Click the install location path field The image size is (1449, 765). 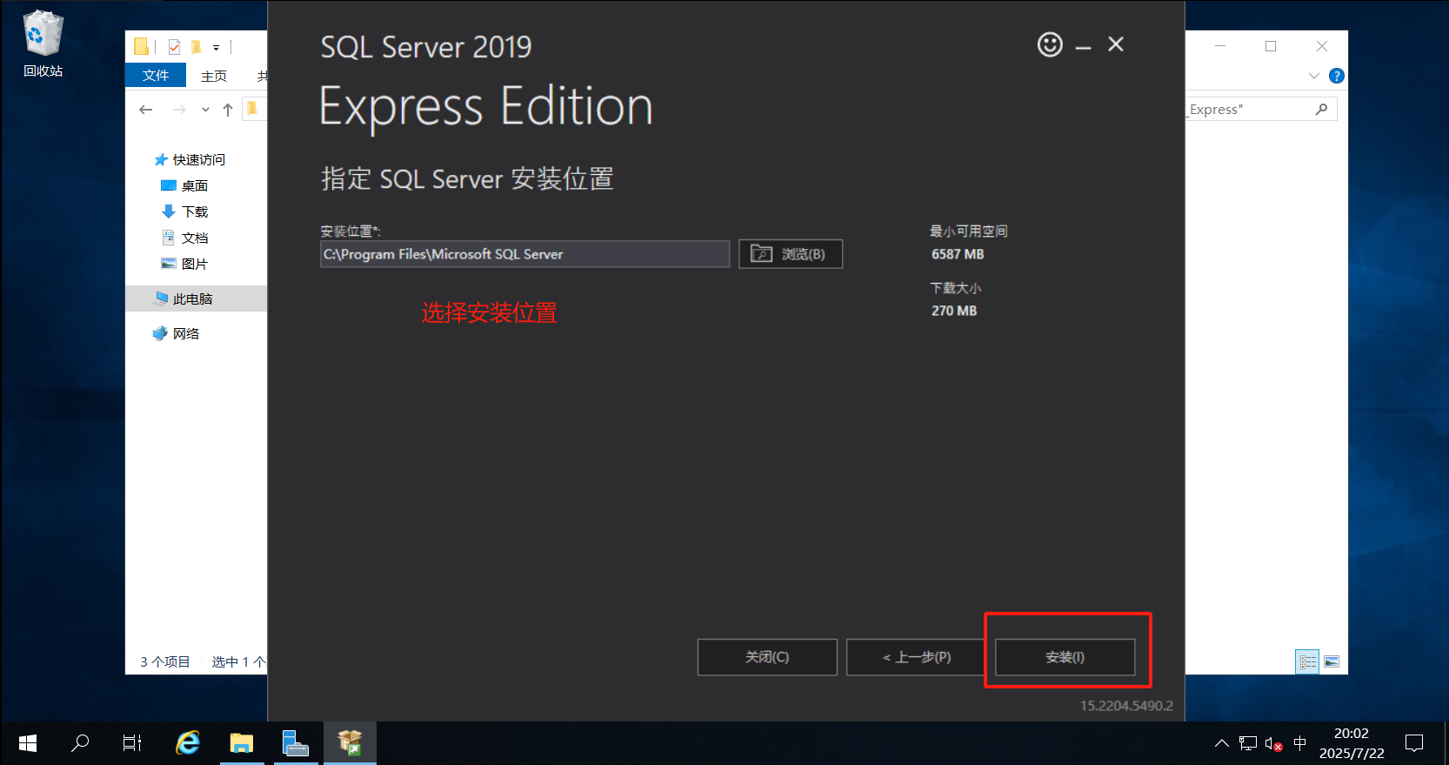pos(525,254)
